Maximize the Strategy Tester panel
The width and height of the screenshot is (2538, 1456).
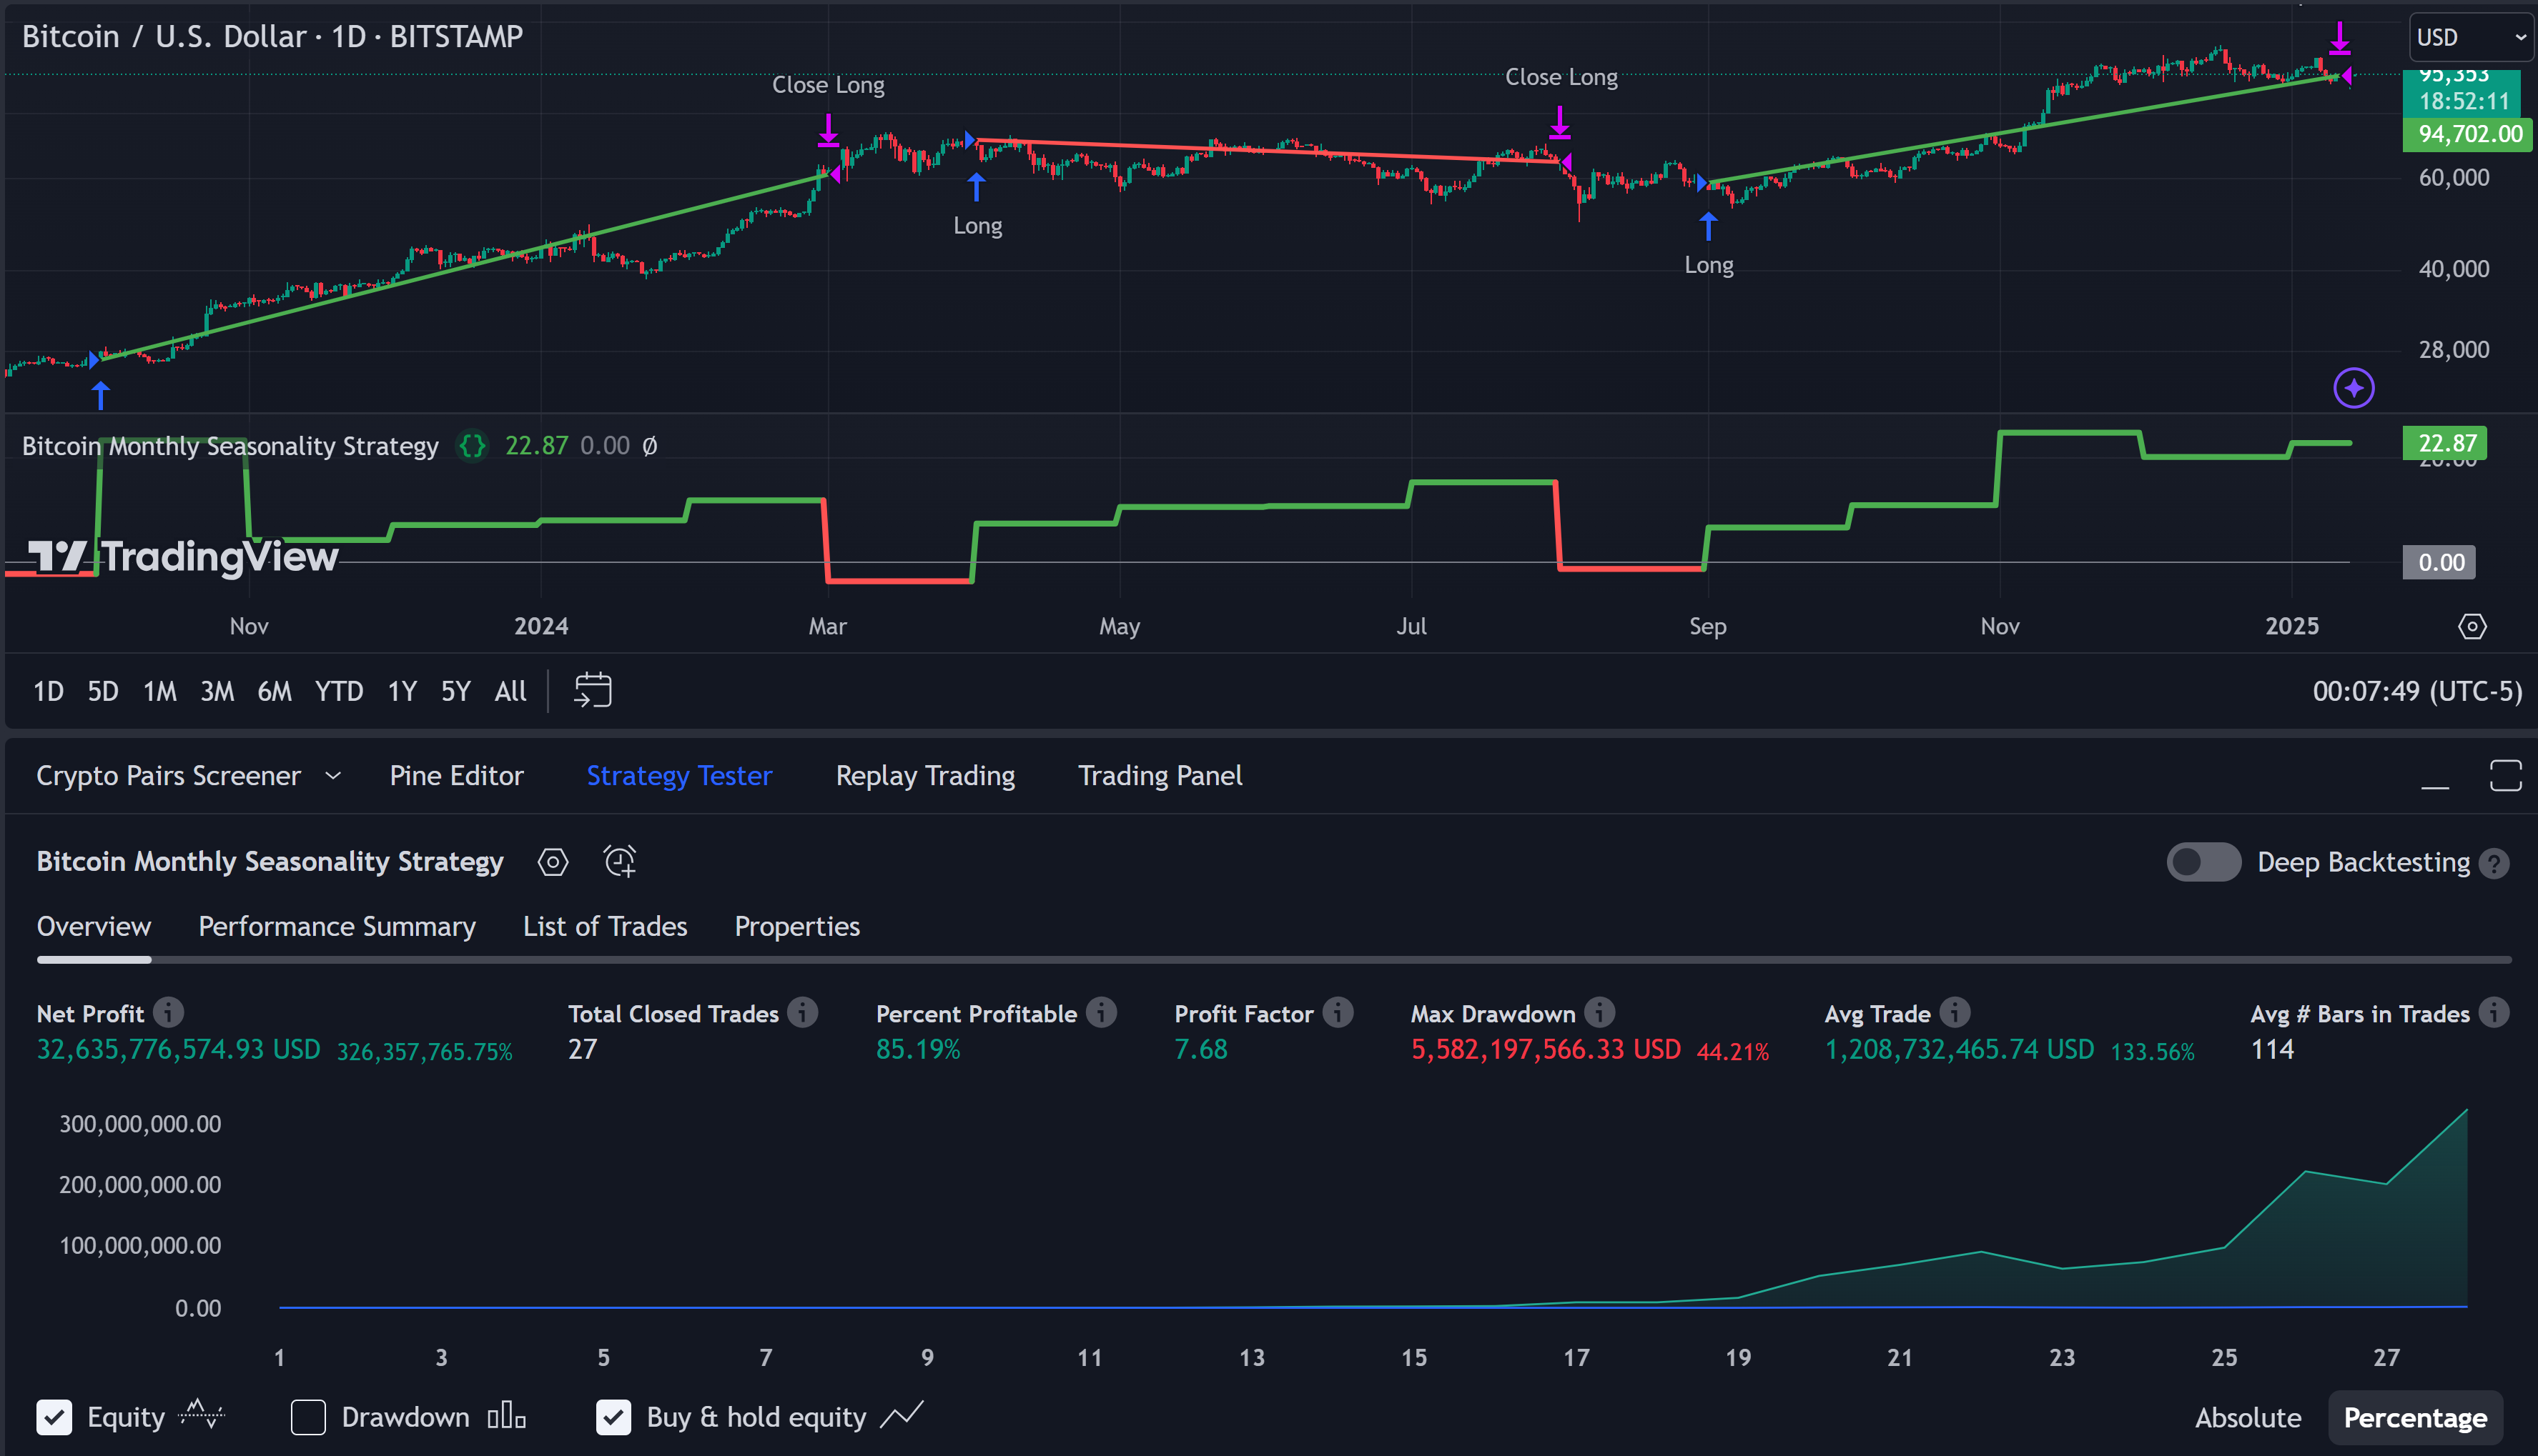pyautogui.click(x=2506, y=775)
